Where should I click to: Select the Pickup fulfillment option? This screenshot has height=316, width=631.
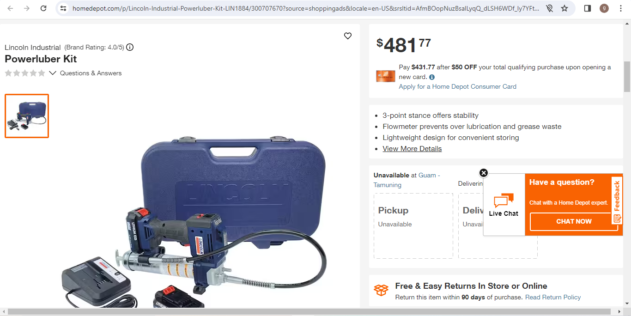pyautogui.click(x=413, y=226)
